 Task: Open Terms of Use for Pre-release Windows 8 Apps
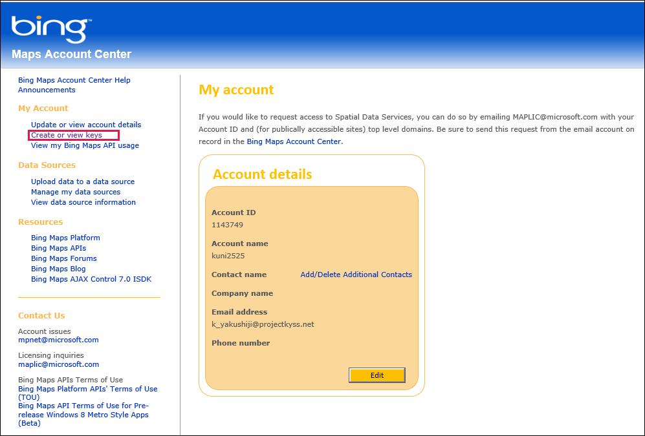[83, 414]
